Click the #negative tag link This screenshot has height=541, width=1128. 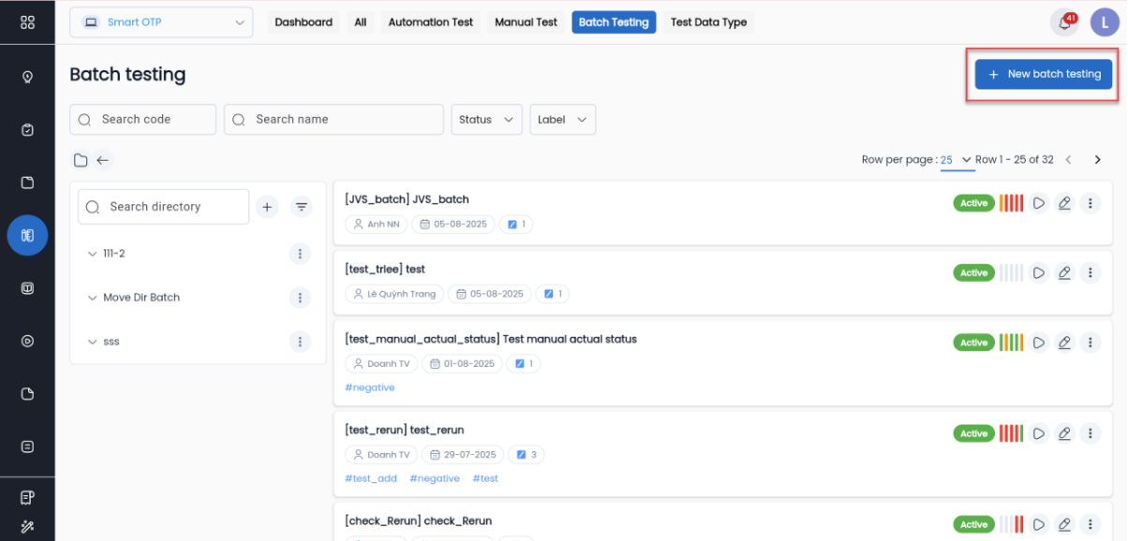pyautogui.click(x=370, y=387)
